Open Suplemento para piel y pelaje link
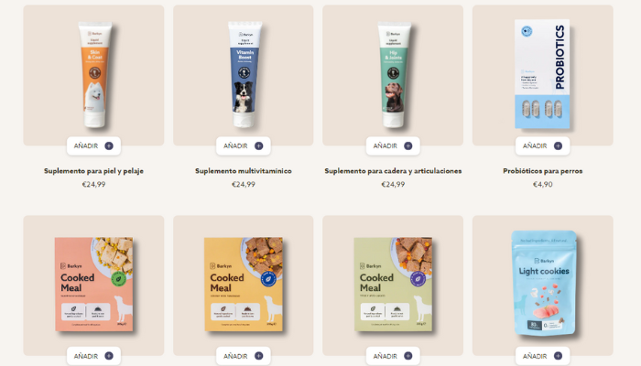641x366 pixels. 93,171
